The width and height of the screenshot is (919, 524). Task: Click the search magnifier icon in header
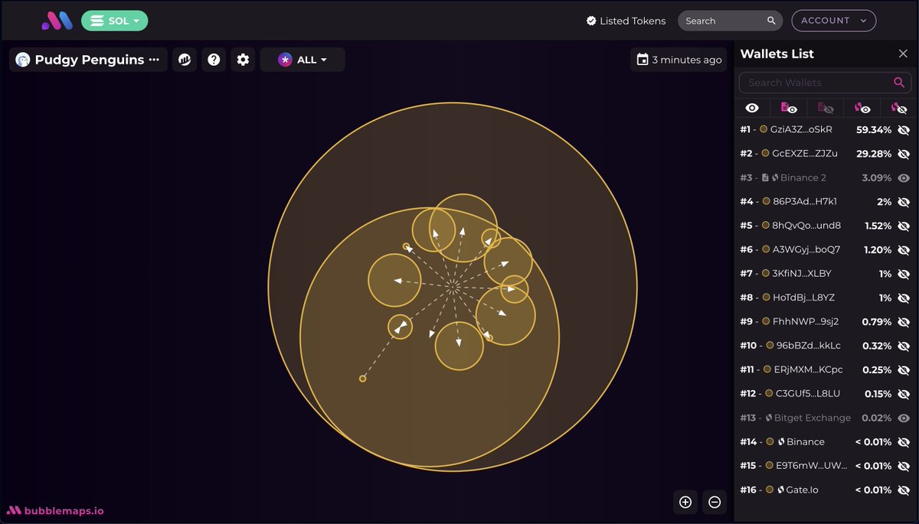pos(771,21)
